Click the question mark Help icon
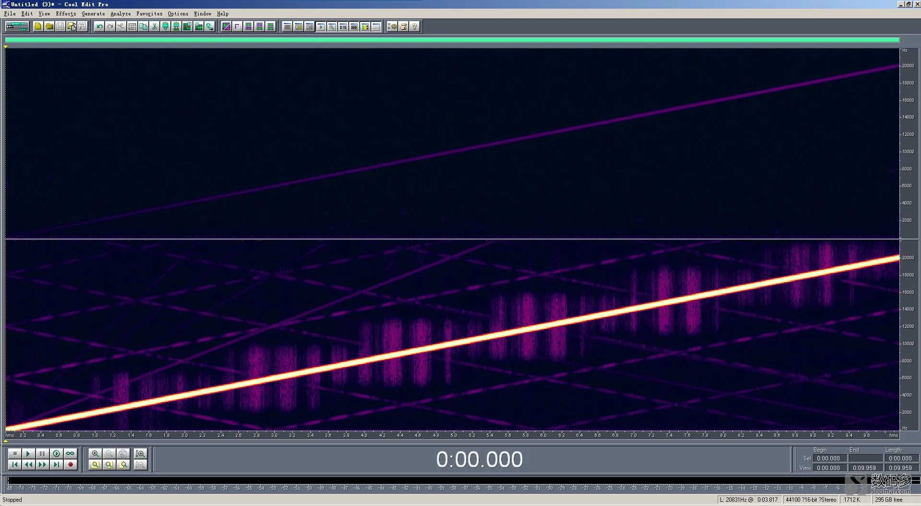Screen dimensions: 921x506 click(415, 26)
